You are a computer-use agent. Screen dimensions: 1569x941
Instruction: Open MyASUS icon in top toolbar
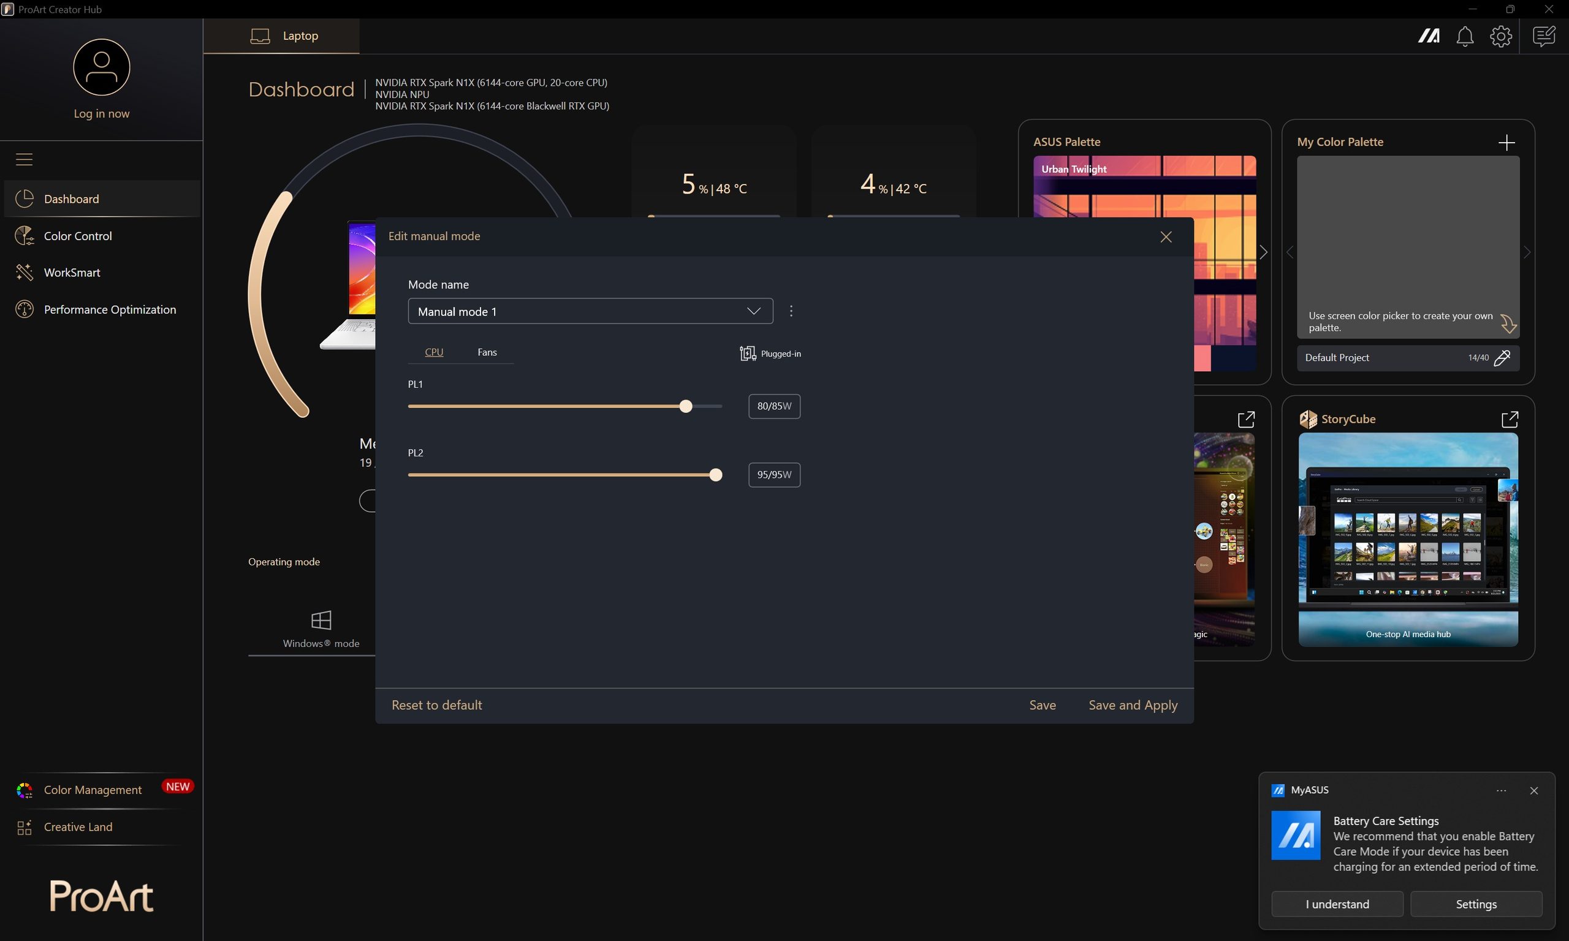[1429, 36]
